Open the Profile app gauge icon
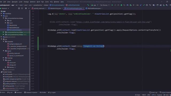The height and width of the screenshot is (96, 171). 127,5
